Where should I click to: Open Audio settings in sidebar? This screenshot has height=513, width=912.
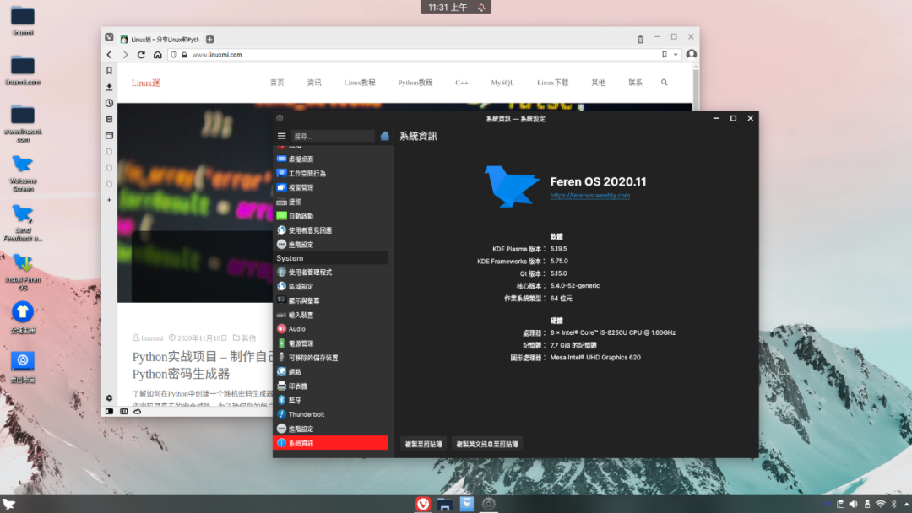click(x=330, y=329)
